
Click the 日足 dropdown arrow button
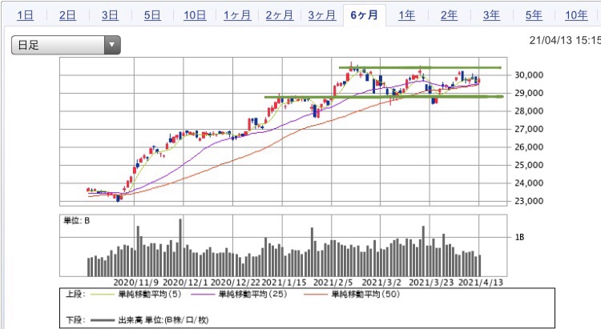tap(112, 45)
